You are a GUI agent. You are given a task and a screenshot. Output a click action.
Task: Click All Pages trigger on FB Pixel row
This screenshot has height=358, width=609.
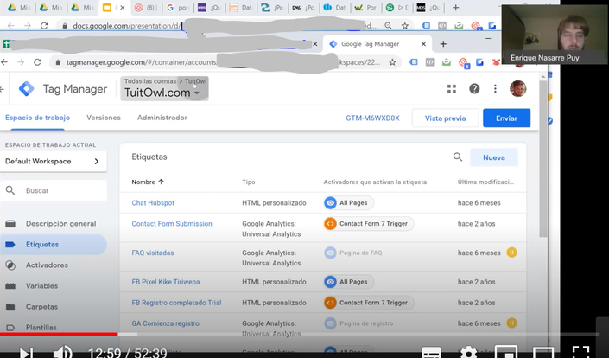(x=348, y=282)
